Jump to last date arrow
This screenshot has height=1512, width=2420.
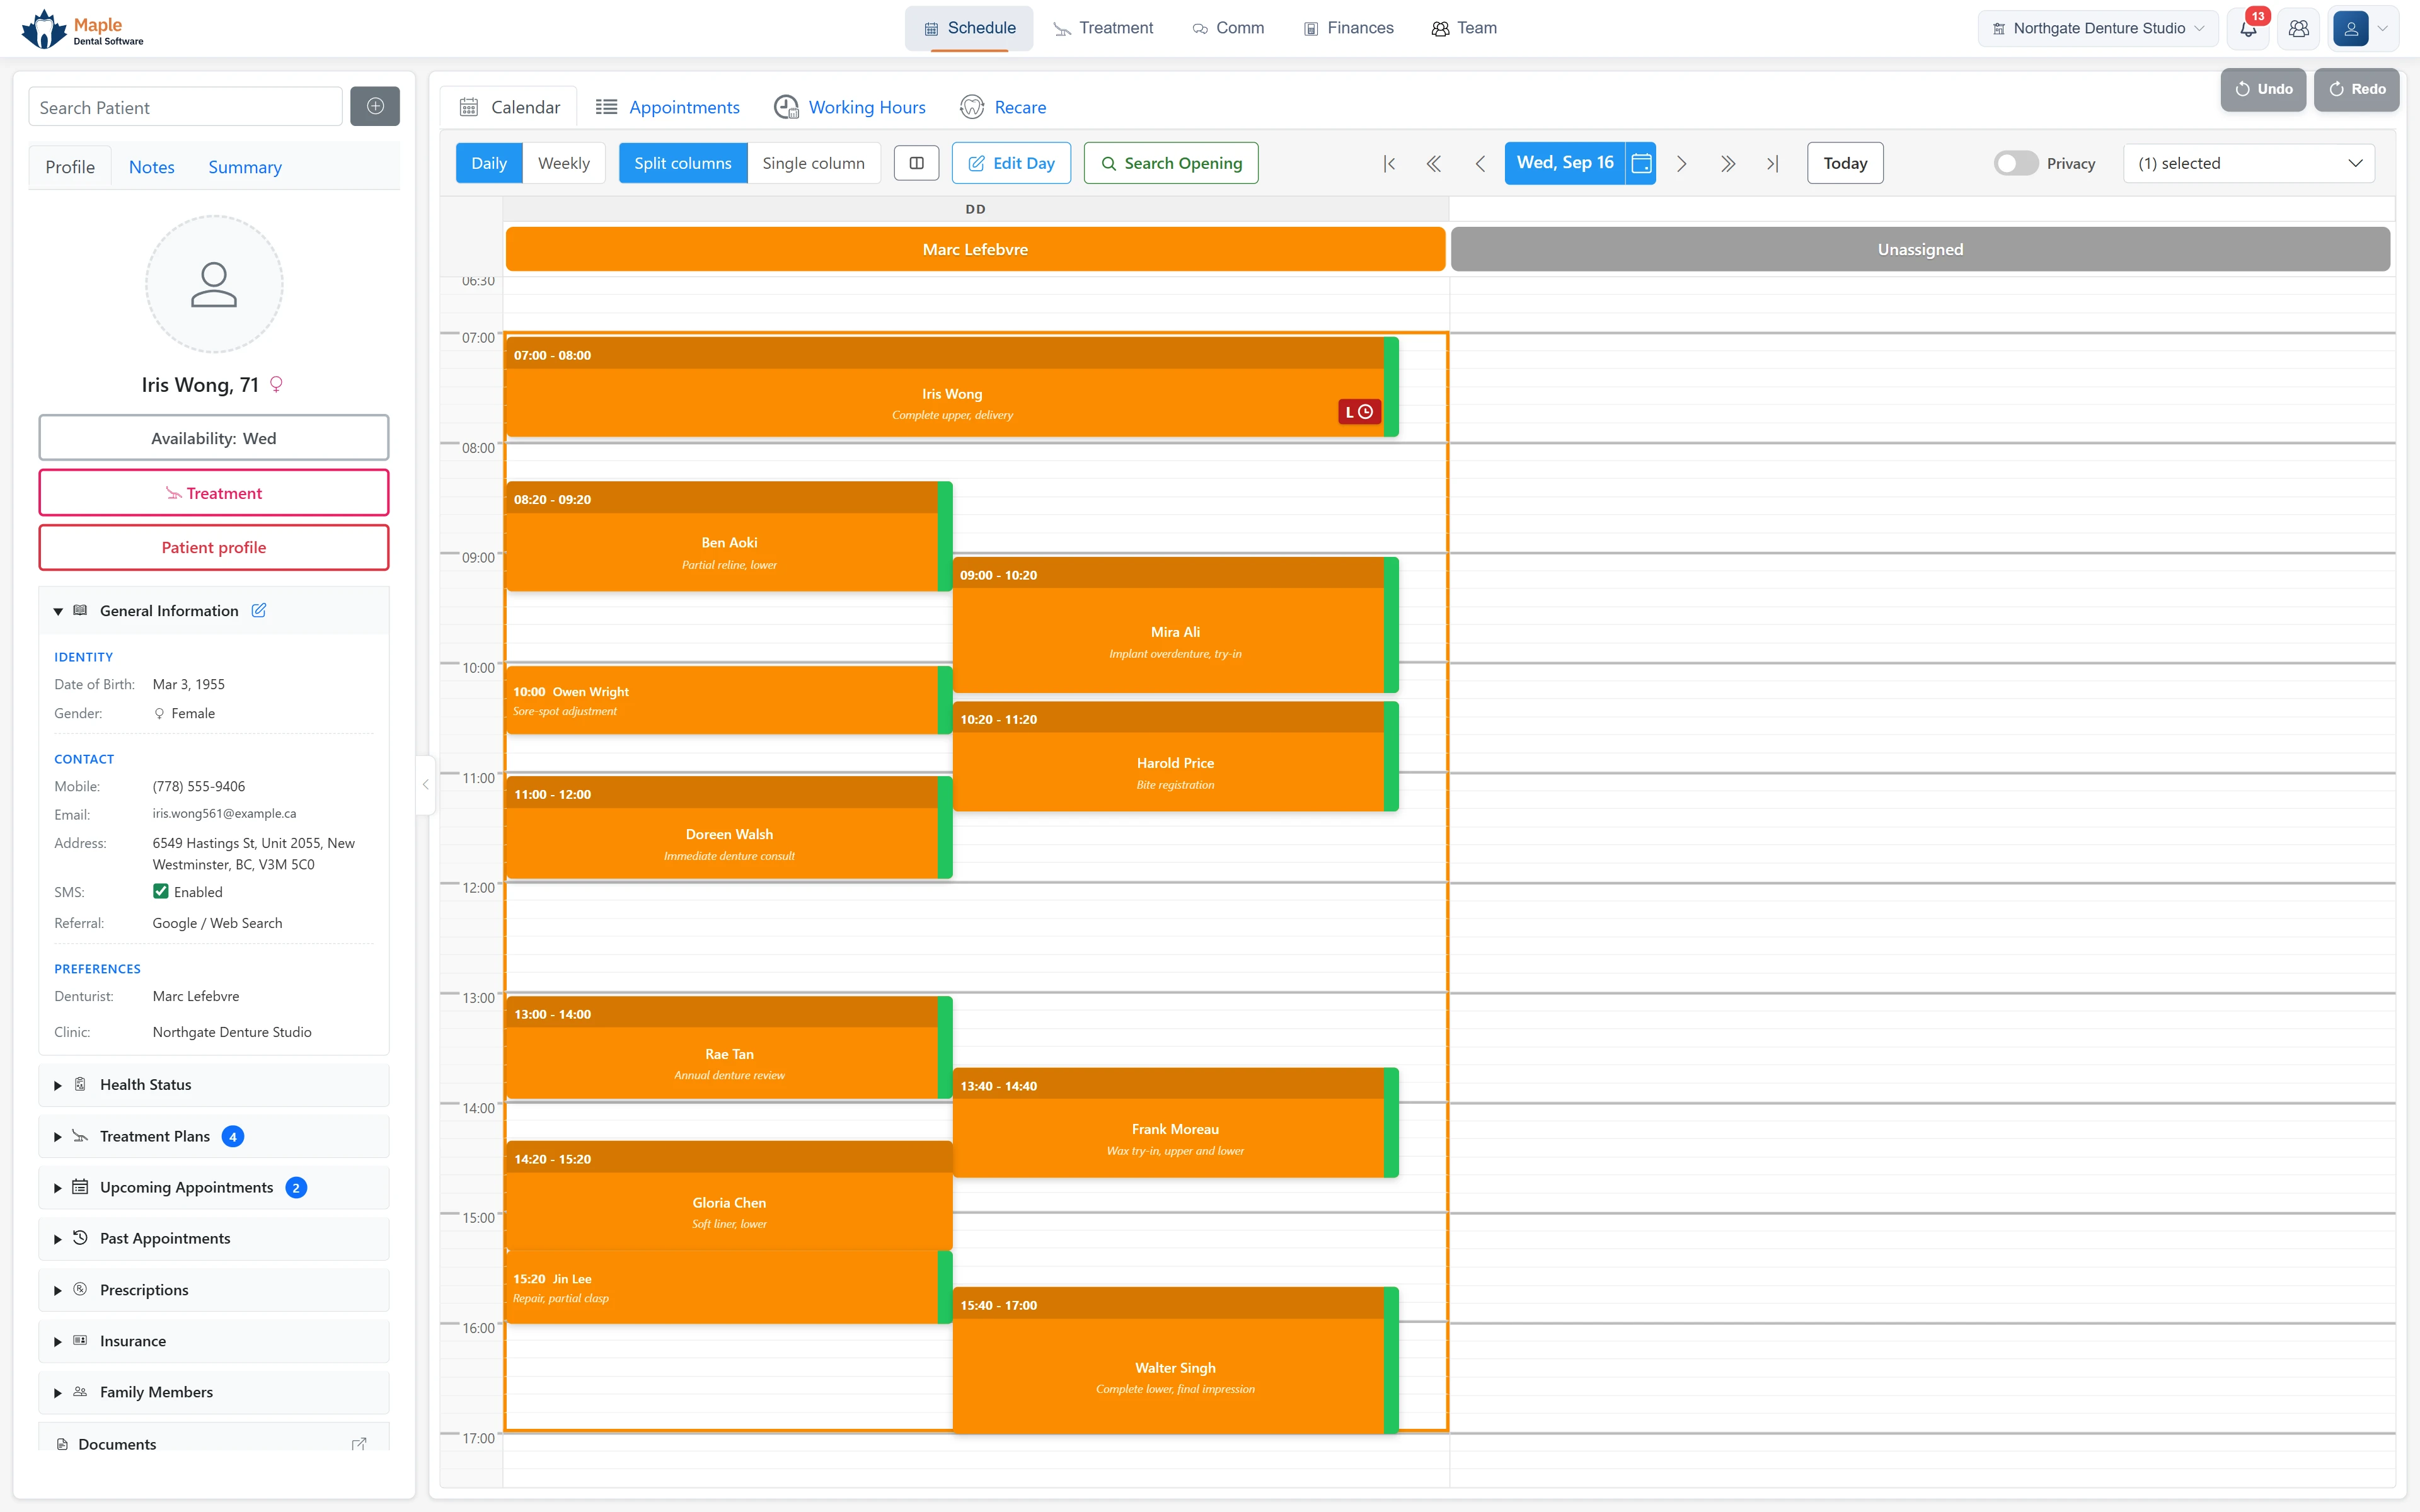click(x=1772, y=163)
